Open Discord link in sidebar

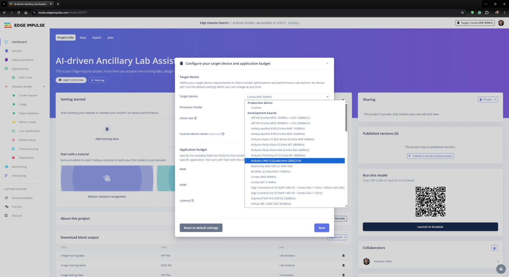tap(17, 216)
